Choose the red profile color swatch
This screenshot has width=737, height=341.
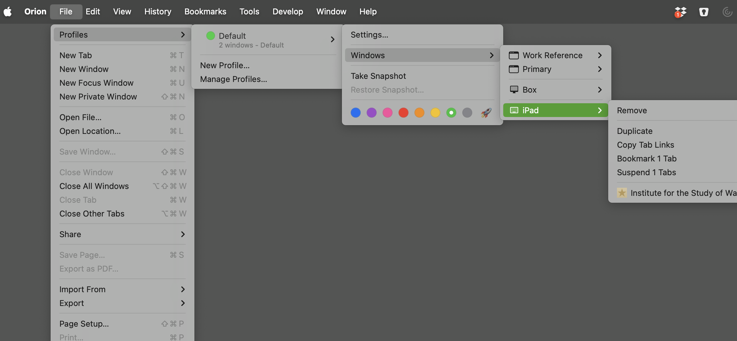(403, 113)
